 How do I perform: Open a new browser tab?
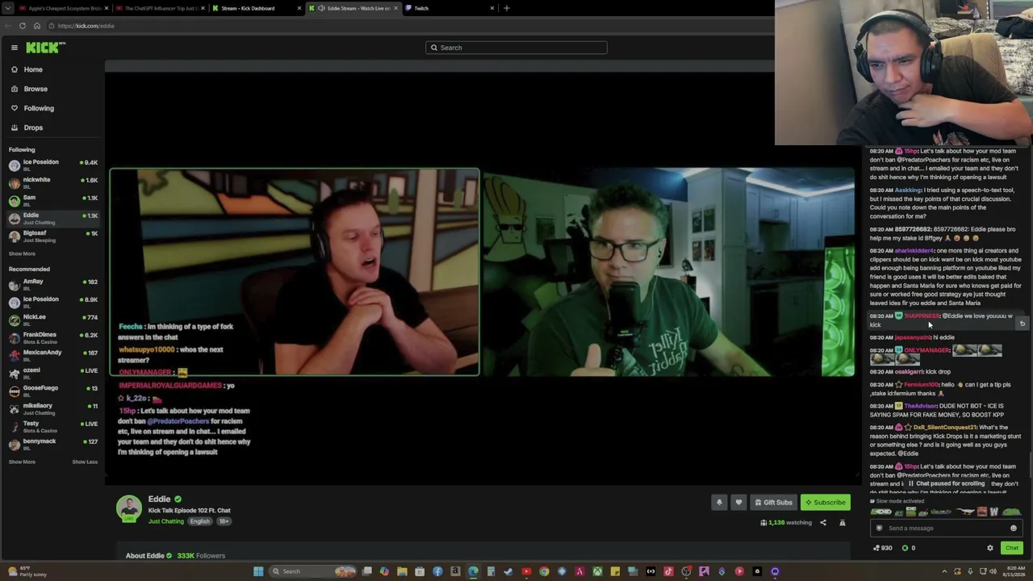click(x=507, y=8)
